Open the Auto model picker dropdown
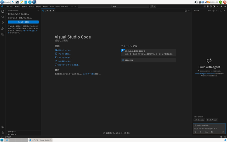Screen dimensions: 227x142 tap(207, 132)
